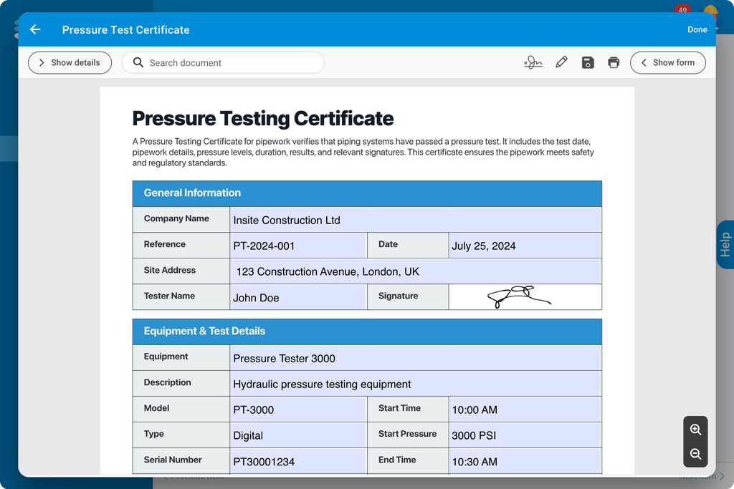Click the 49 notification badge

click(x=682, y=9)
